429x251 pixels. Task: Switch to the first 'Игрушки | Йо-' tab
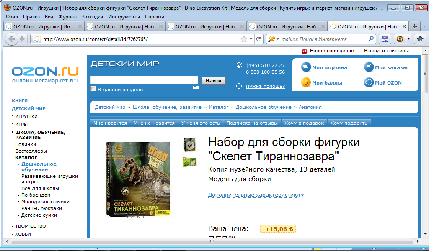(x=44, y=26)
